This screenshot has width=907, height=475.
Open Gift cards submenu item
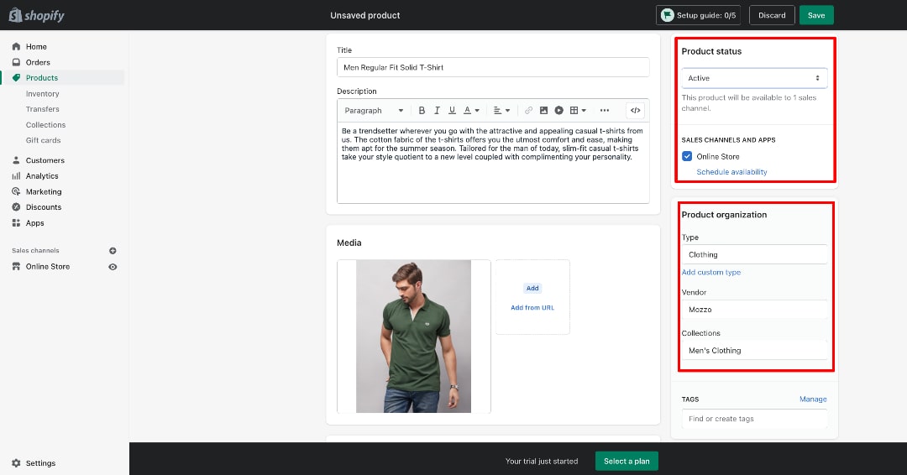tap(43, 140)
